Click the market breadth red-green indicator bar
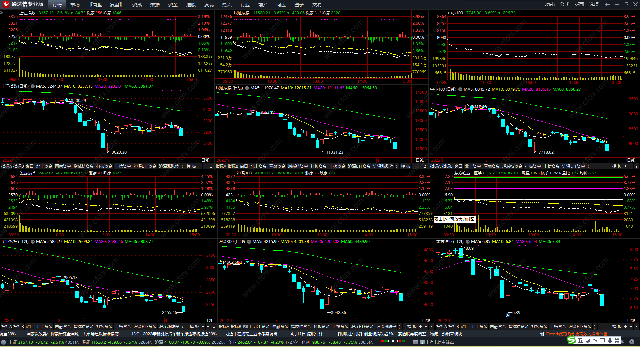Viewport: 640px width, 347px height. click(x=393, y=341)
